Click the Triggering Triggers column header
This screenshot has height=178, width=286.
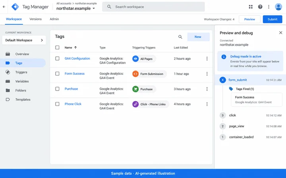point(144,47)
